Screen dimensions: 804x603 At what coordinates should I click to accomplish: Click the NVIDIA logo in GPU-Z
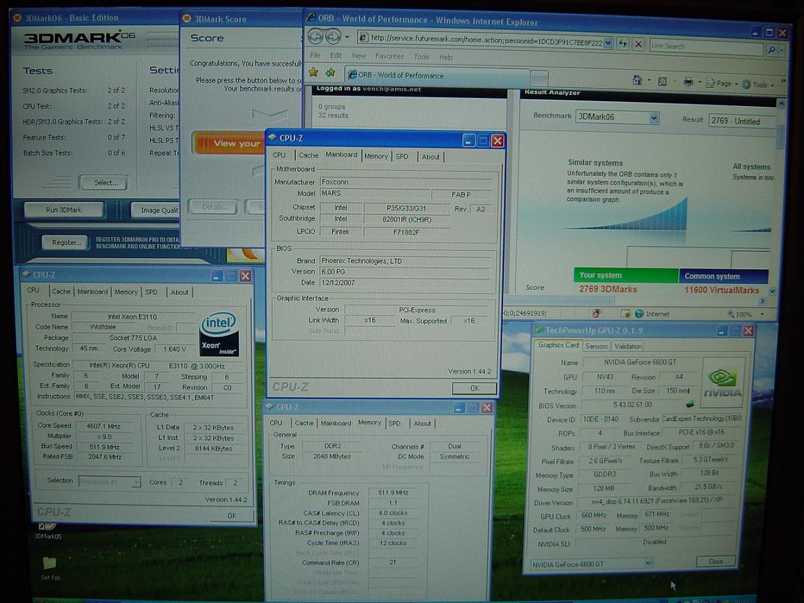pos(722,383)
